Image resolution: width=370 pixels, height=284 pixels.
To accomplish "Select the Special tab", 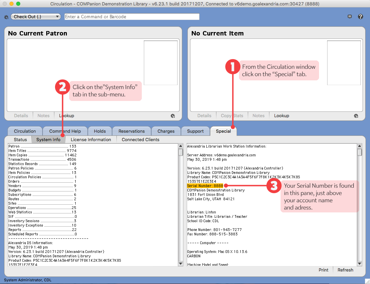I will tap(223, 131).
